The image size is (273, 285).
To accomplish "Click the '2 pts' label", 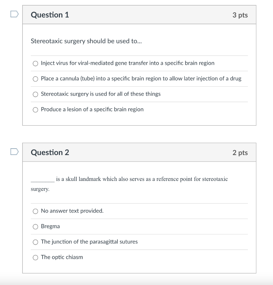I will point(240,153).
